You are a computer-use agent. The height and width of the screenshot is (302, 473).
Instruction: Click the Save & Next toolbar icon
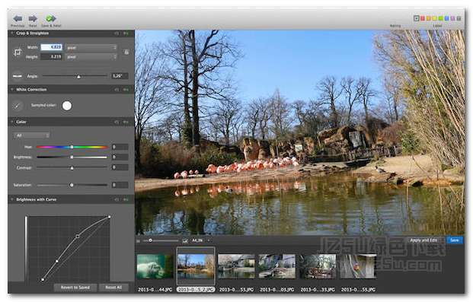pos(51,19)
